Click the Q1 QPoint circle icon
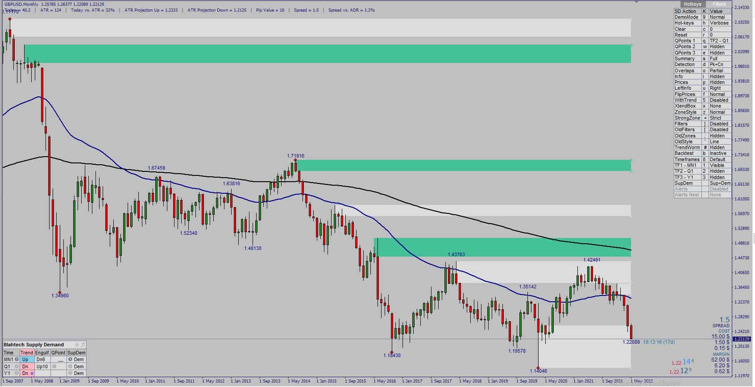Viewport: 755px width, 387px height. 54,366
